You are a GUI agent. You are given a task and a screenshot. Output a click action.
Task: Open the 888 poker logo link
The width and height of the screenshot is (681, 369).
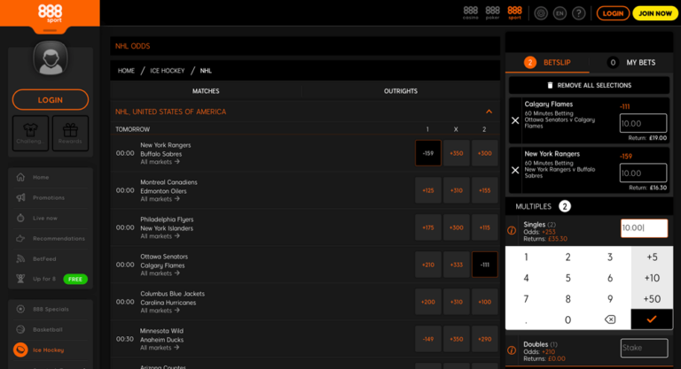(x=492, y=13)
